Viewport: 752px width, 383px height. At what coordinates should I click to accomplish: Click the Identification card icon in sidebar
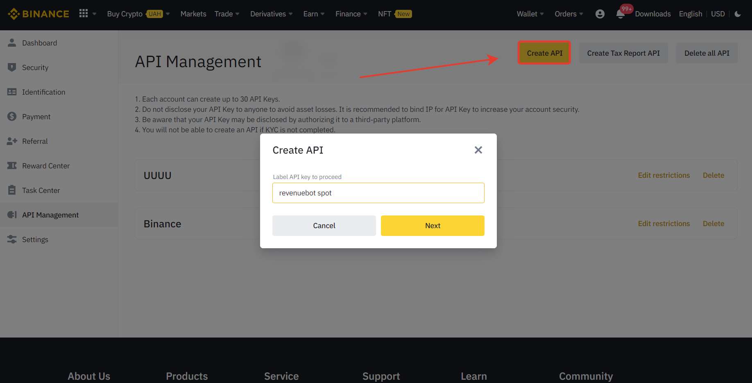point(12,92)
